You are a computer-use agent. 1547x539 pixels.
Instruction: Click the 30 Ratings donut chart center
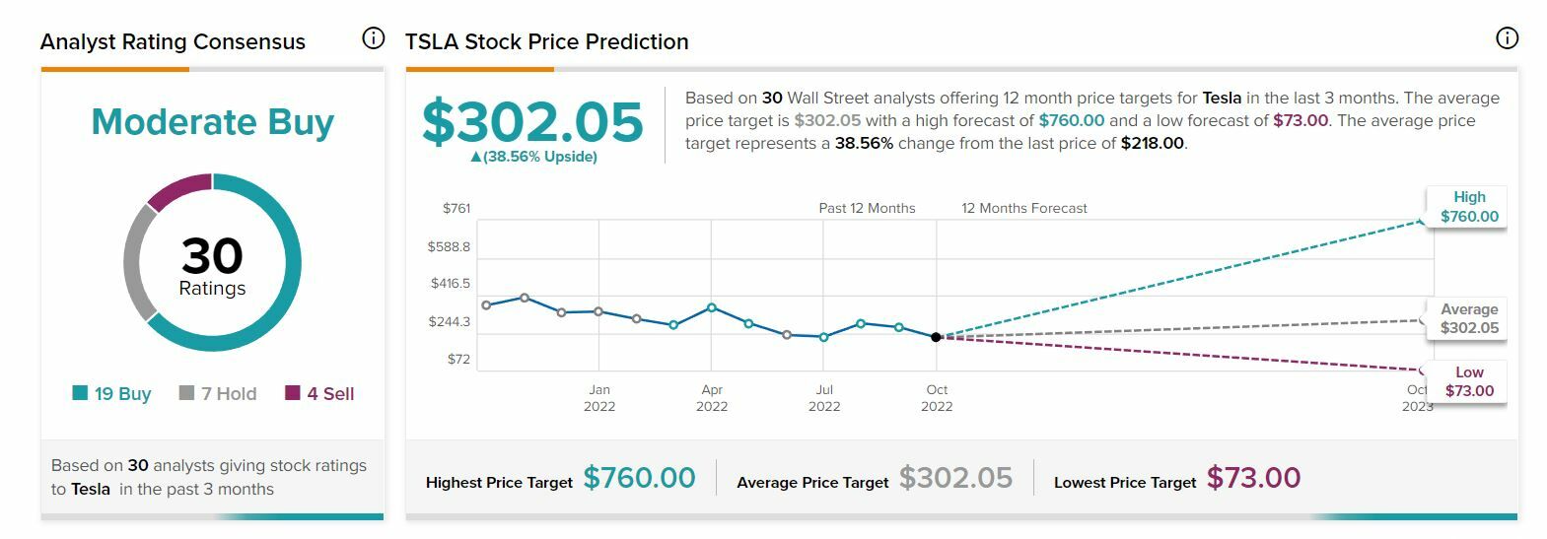click(212, 264)
